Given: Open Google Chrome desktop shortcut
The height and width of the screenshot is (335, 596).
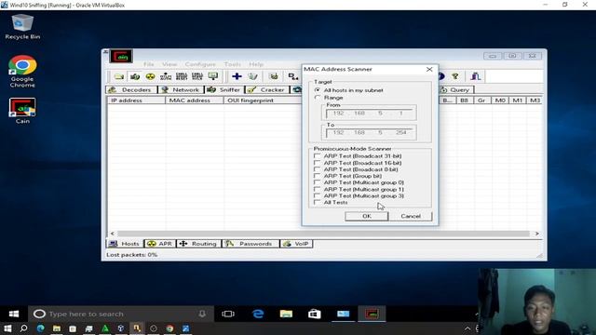Looking at the screenshot, I should click(22, 72).
